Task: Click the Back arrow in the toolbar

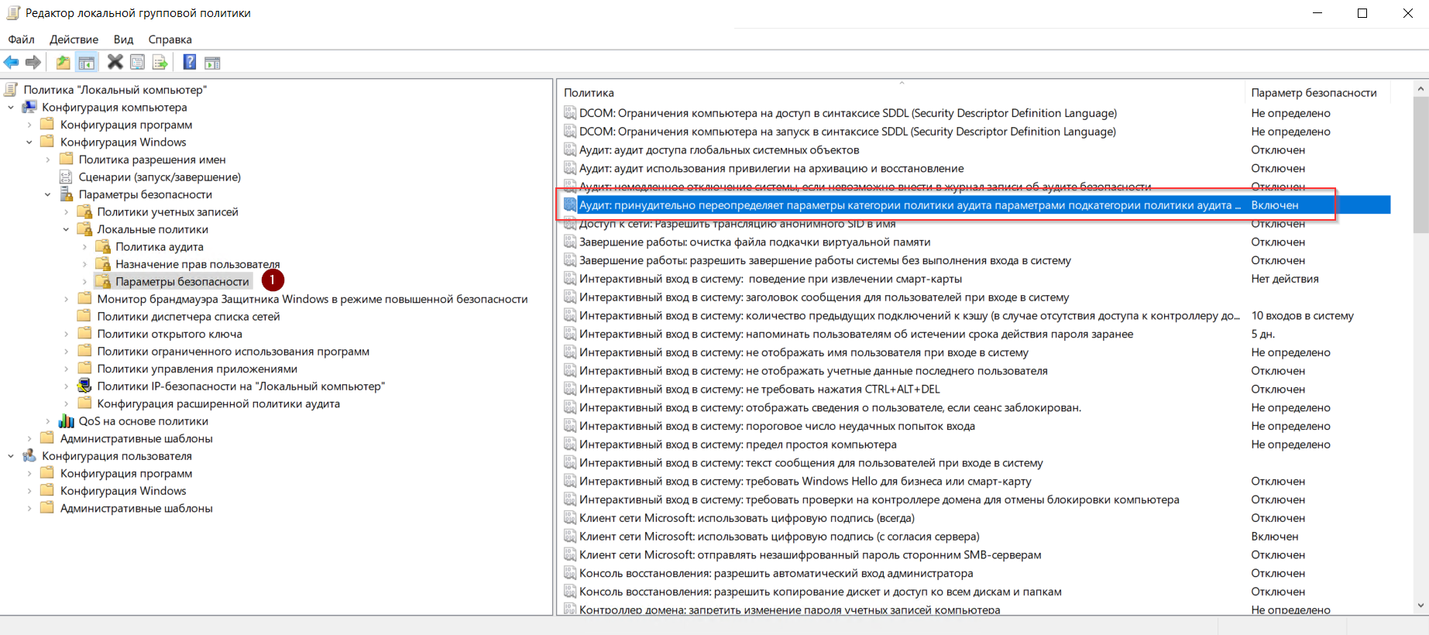Action: pos(11,63)
